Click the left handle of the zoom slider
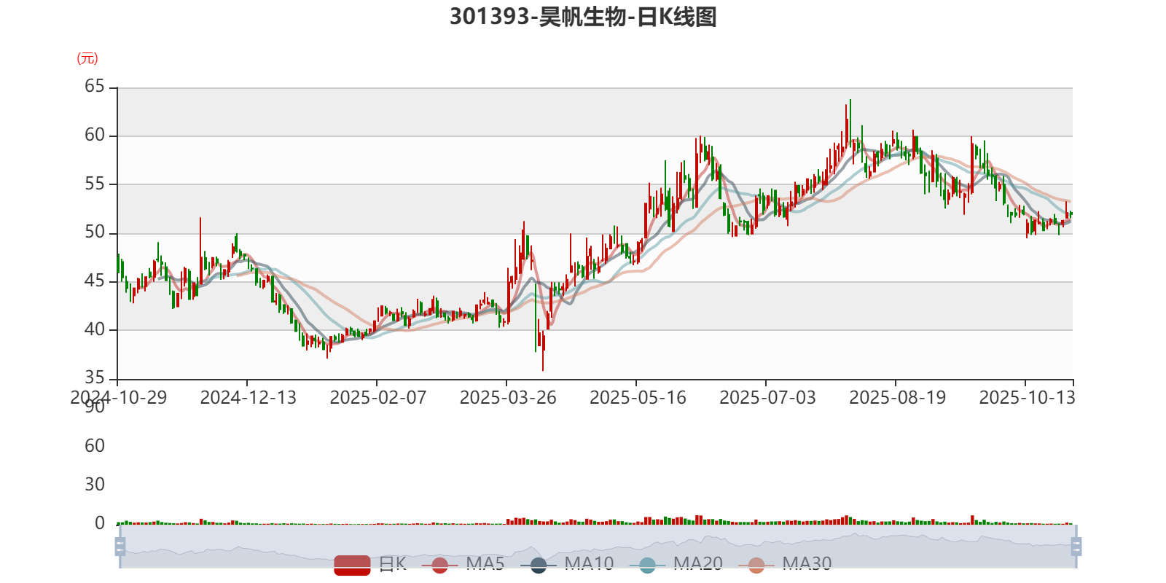The width and height of the screenshot is (1166, 583). coord(120,547)
